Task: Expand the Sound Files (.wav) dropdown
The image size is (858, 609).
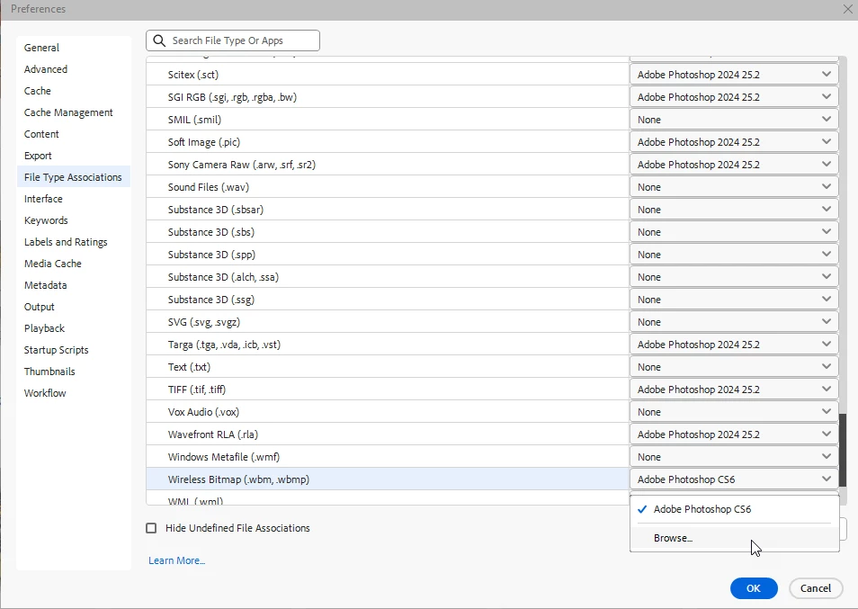Action: (x=734, y=187)
